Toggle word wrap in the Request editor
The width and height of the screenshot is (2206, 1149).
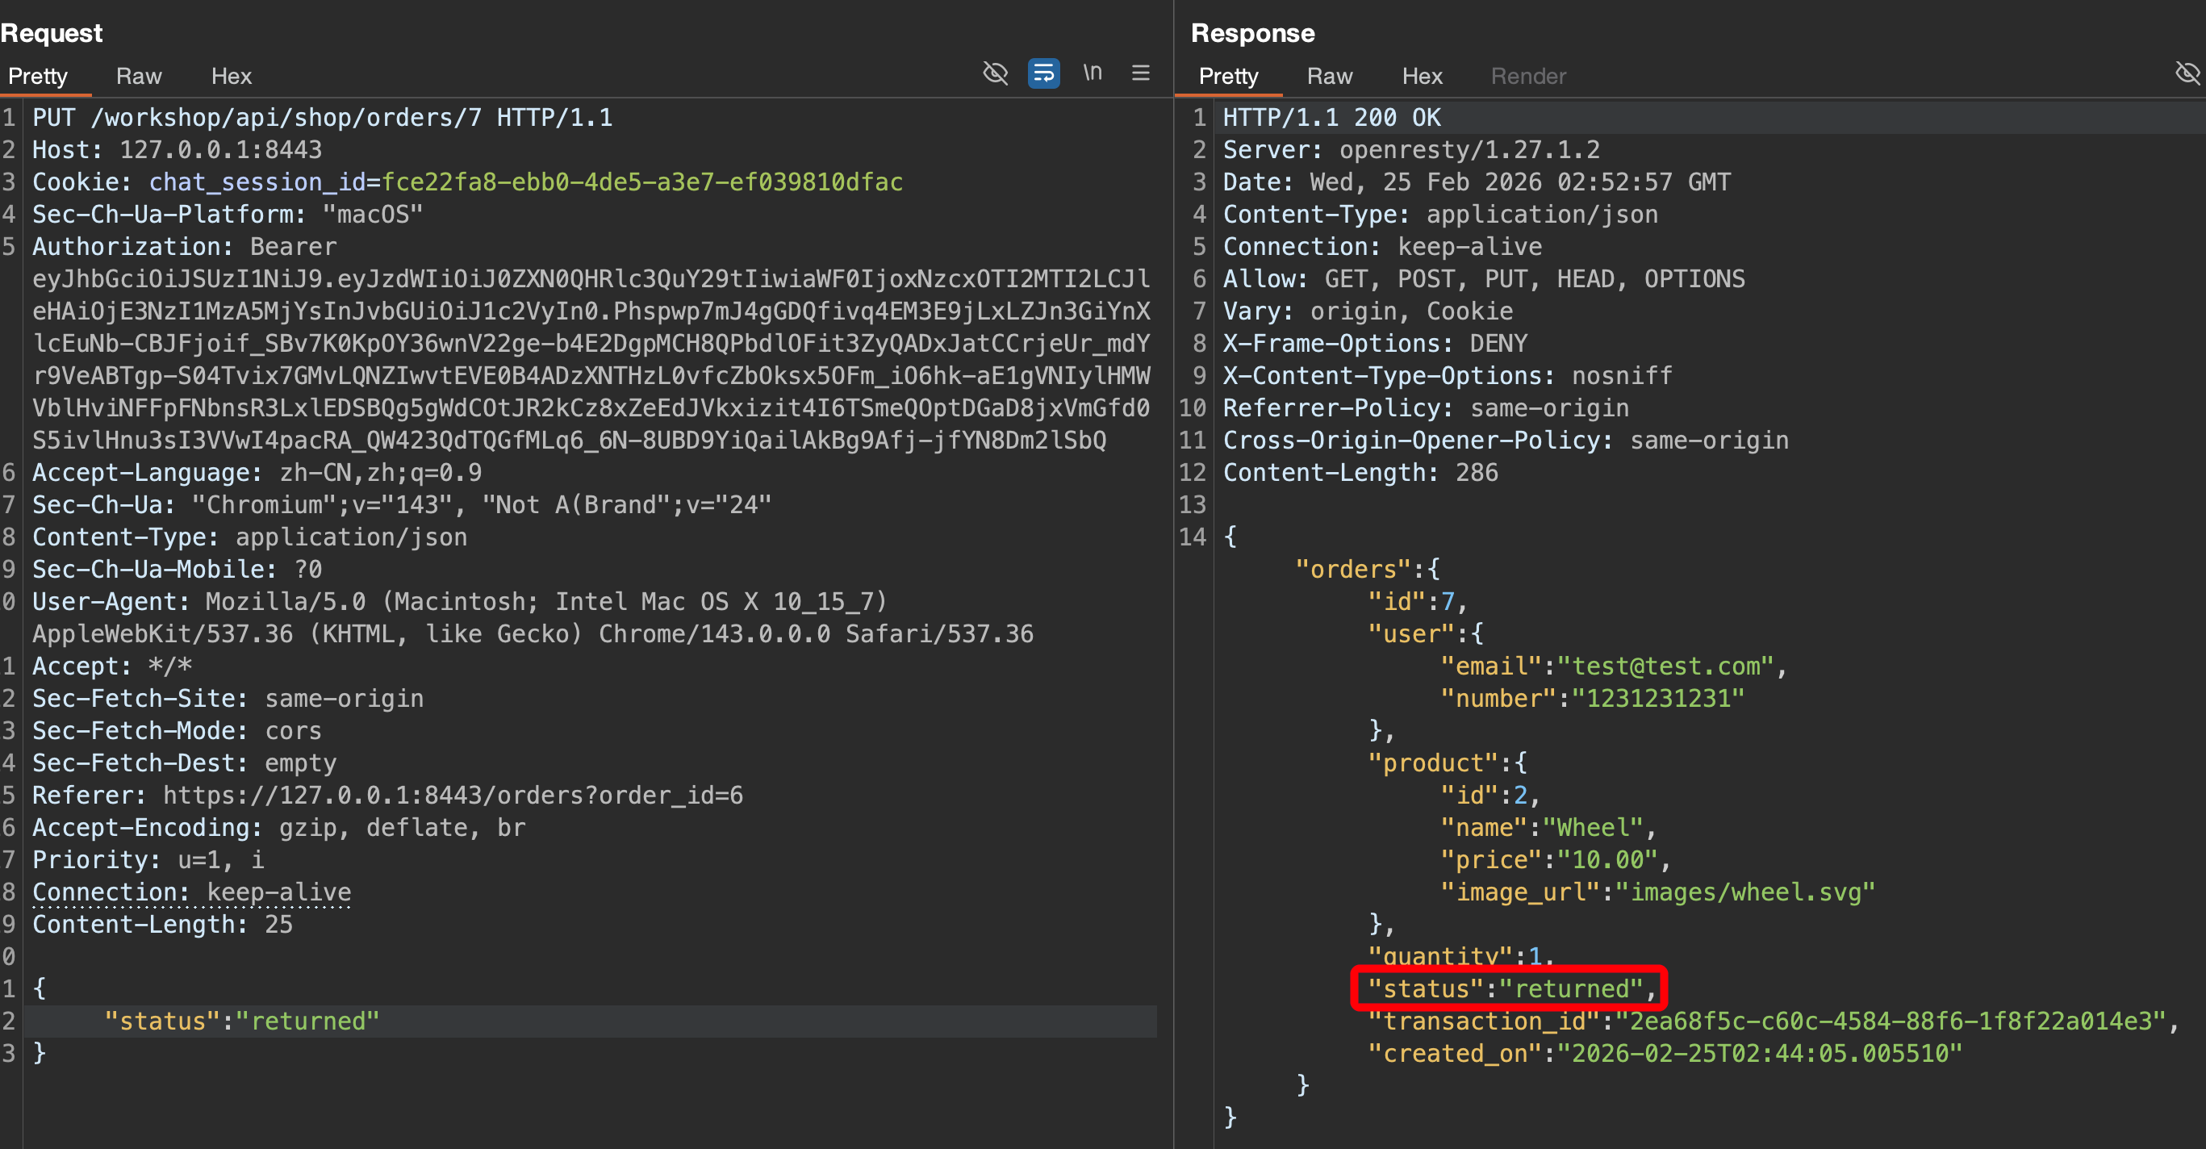click(x=1043, y=73)
